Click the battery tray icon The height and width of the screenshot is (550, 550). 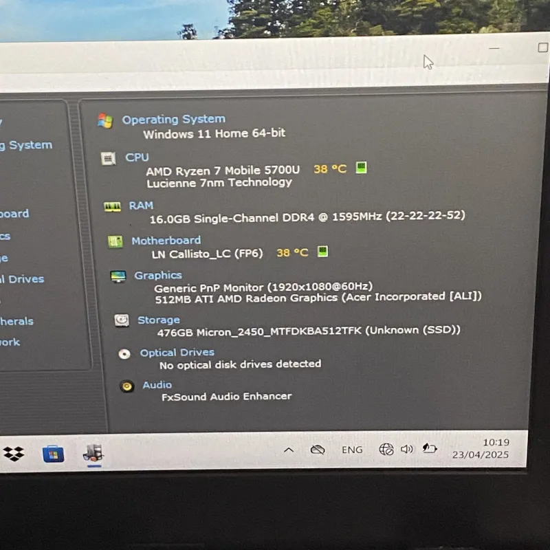coord(429,448)
